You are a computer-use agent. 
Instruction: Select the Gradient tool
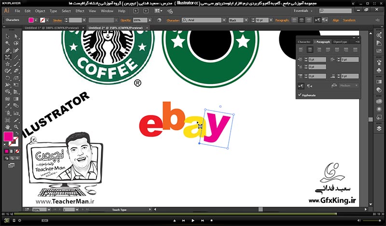[16, 99]
